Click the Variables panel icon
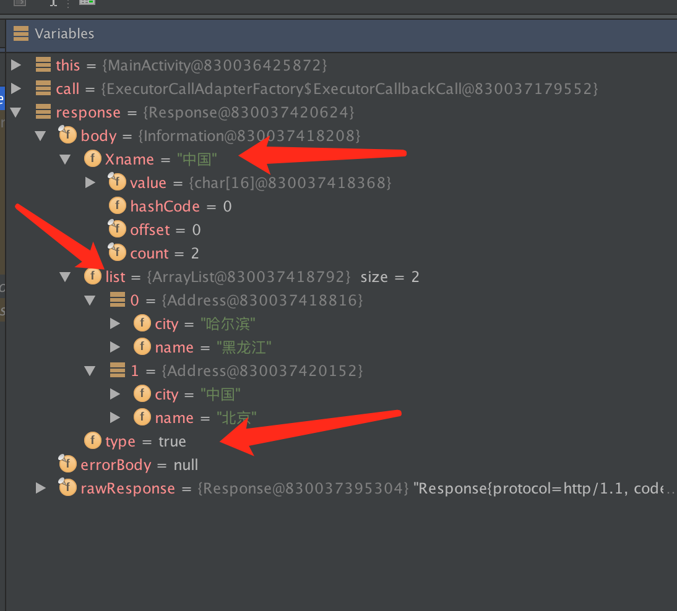 click(x=20, y=33)
